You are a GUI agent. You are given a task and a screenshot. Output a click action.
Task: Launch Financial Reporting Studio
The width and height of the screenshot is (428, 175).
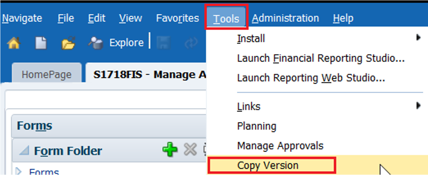pos(320,58)
